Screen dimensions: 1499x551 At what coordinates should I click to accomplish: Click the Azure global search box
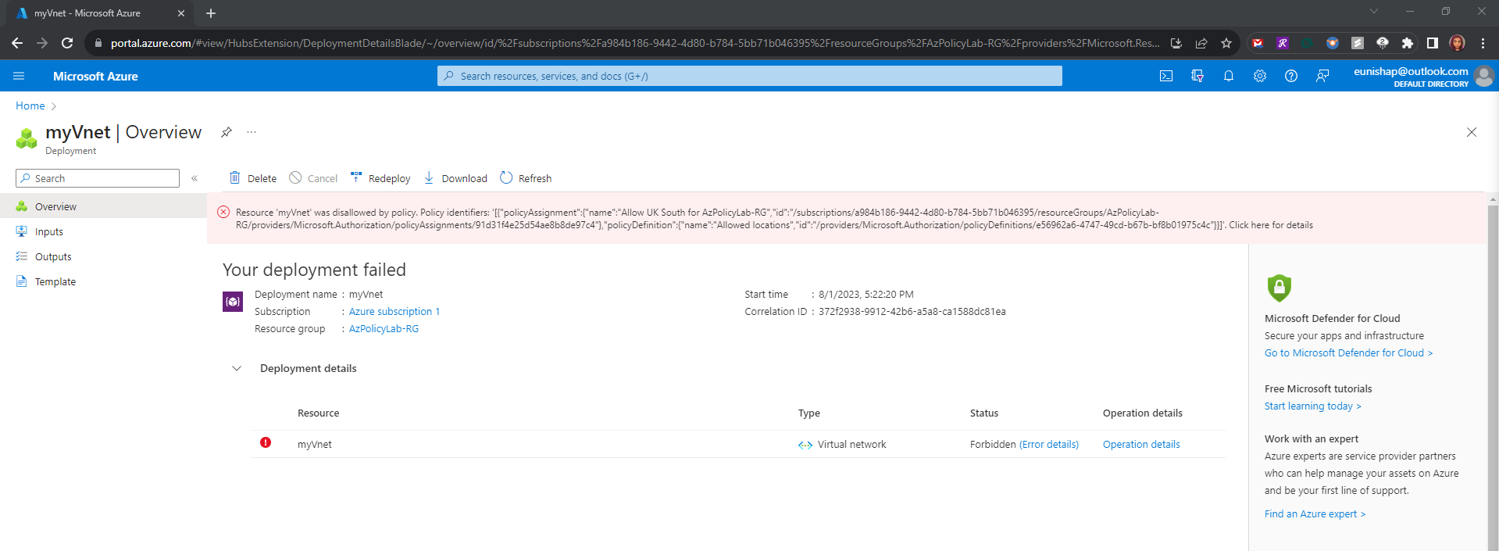tap(750, 76)
